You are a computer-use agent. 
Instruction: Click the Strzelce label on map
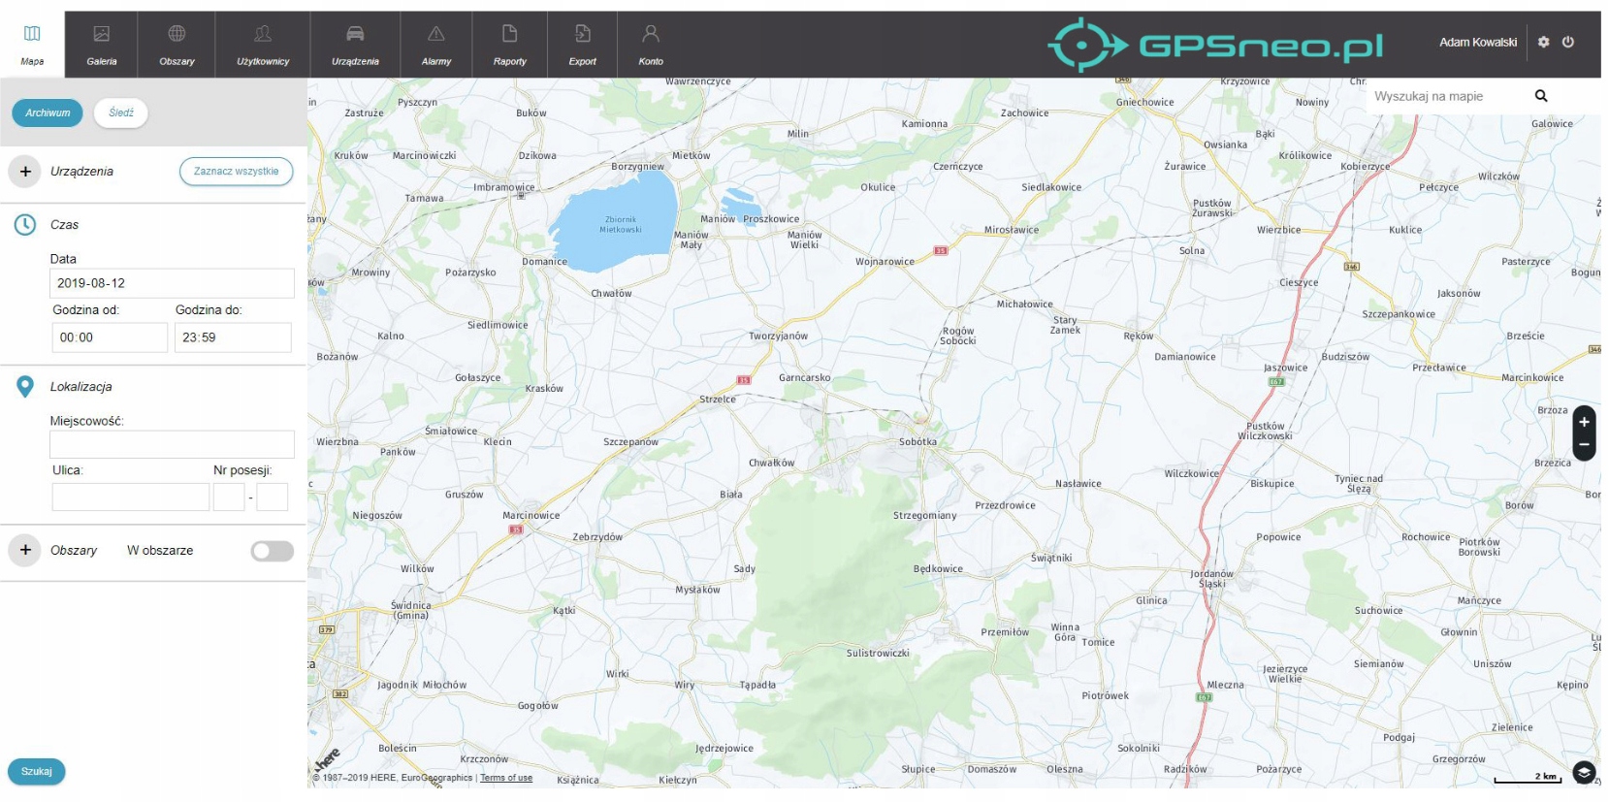tap(718, 400)
